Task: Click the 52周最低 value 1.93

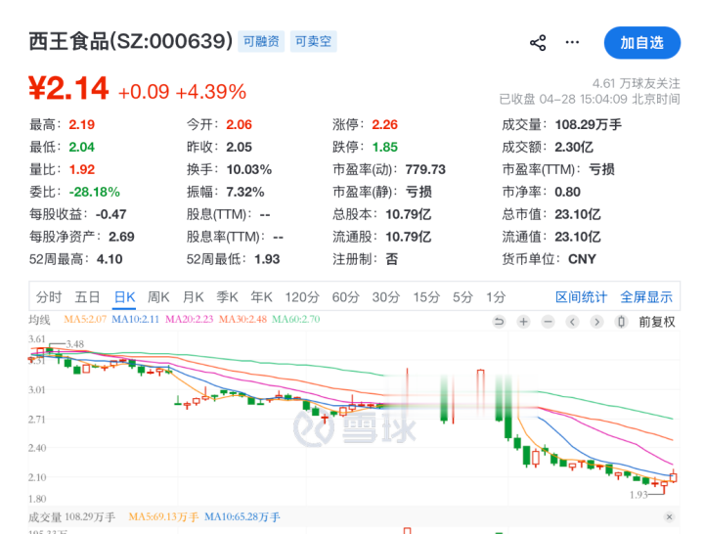Action: tap(267, 259)
